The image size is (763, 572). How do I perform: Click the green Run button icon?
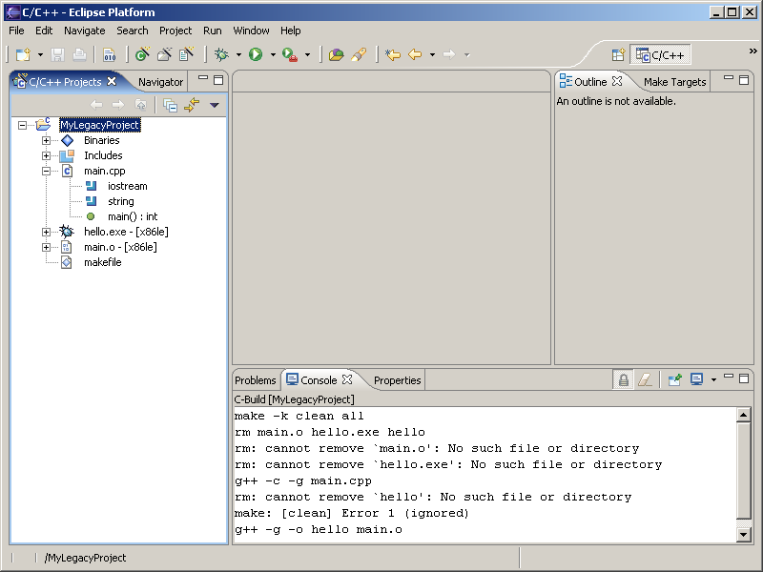pyautogui.click(x=256, y=55)
